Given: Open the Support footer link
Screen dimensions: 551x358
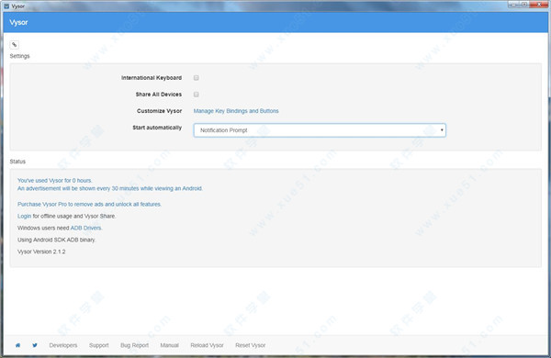Looking at the screenshot, I should coord(99,345).
